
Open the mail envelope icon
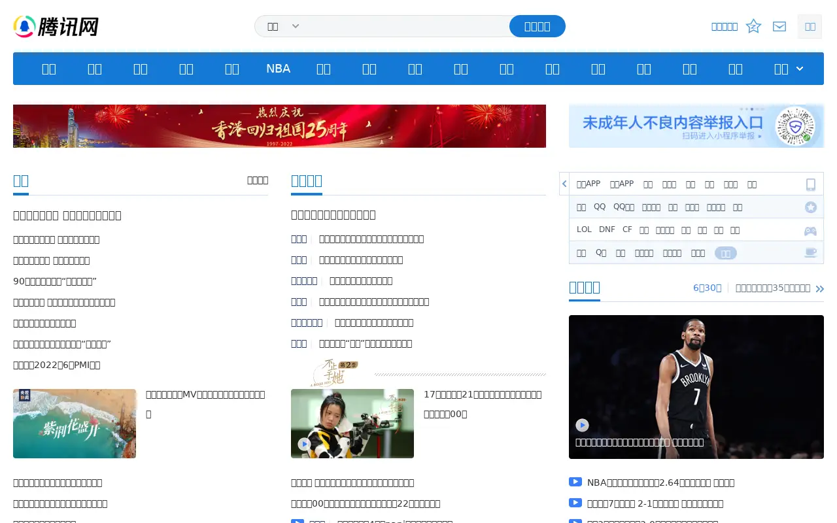779,26
